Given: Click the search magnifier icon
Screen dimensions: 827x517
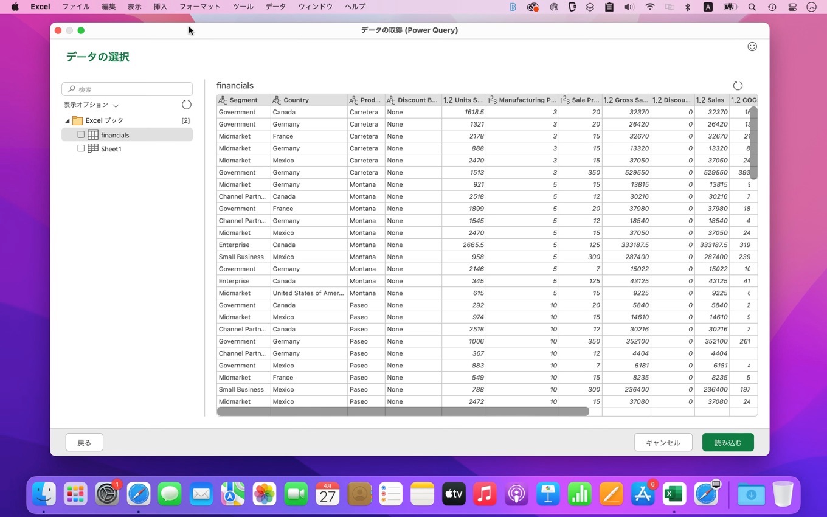Looking at the screenshot, I should click(x=71, y=89).
